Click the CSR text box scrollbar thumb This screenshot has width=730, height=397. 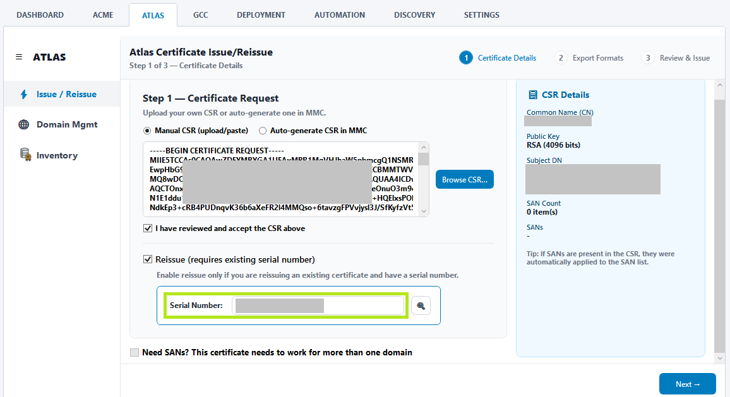coord(424,159)
